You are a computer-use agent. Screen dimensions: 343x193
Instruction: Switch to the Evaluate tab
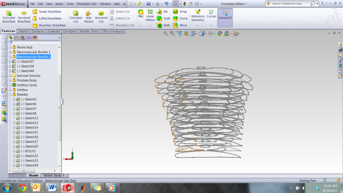tap(54, 31)
